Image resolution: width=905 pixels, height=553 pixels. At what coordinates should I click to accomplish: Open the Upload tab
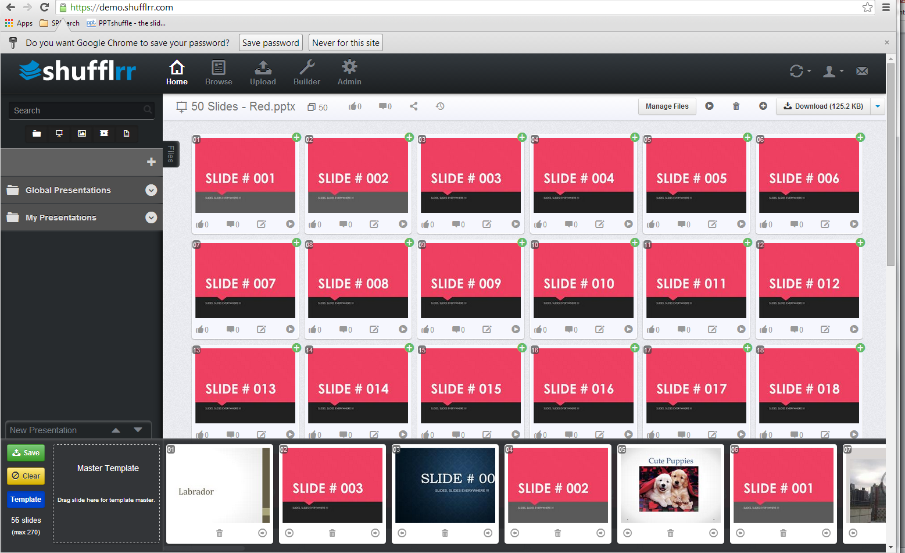pos(263,73)
